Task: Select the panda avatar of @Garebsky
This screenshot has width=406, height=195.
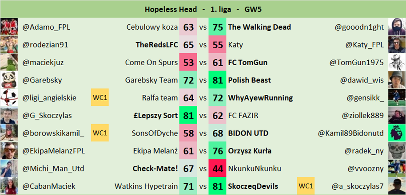Action: pos(9,80)
